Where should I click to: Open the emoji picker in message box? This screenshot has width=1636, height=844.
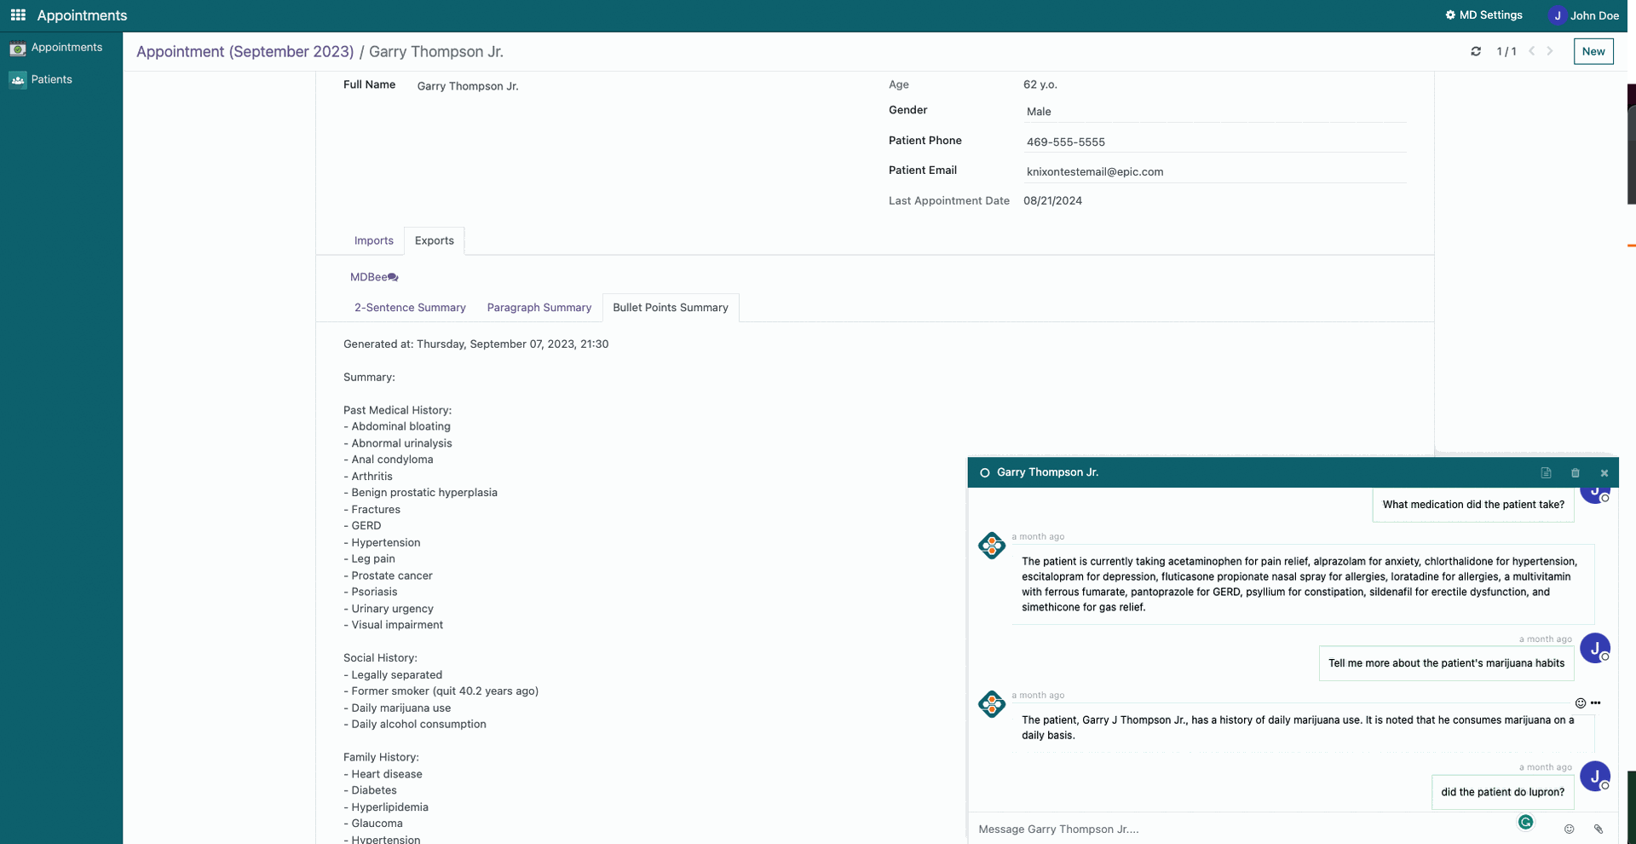(x=1569, y=829)
